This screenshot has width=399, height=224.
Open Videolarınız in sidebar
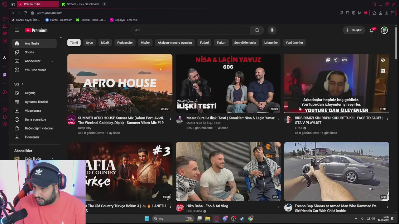pyautogui.click(x=34, y=111)
